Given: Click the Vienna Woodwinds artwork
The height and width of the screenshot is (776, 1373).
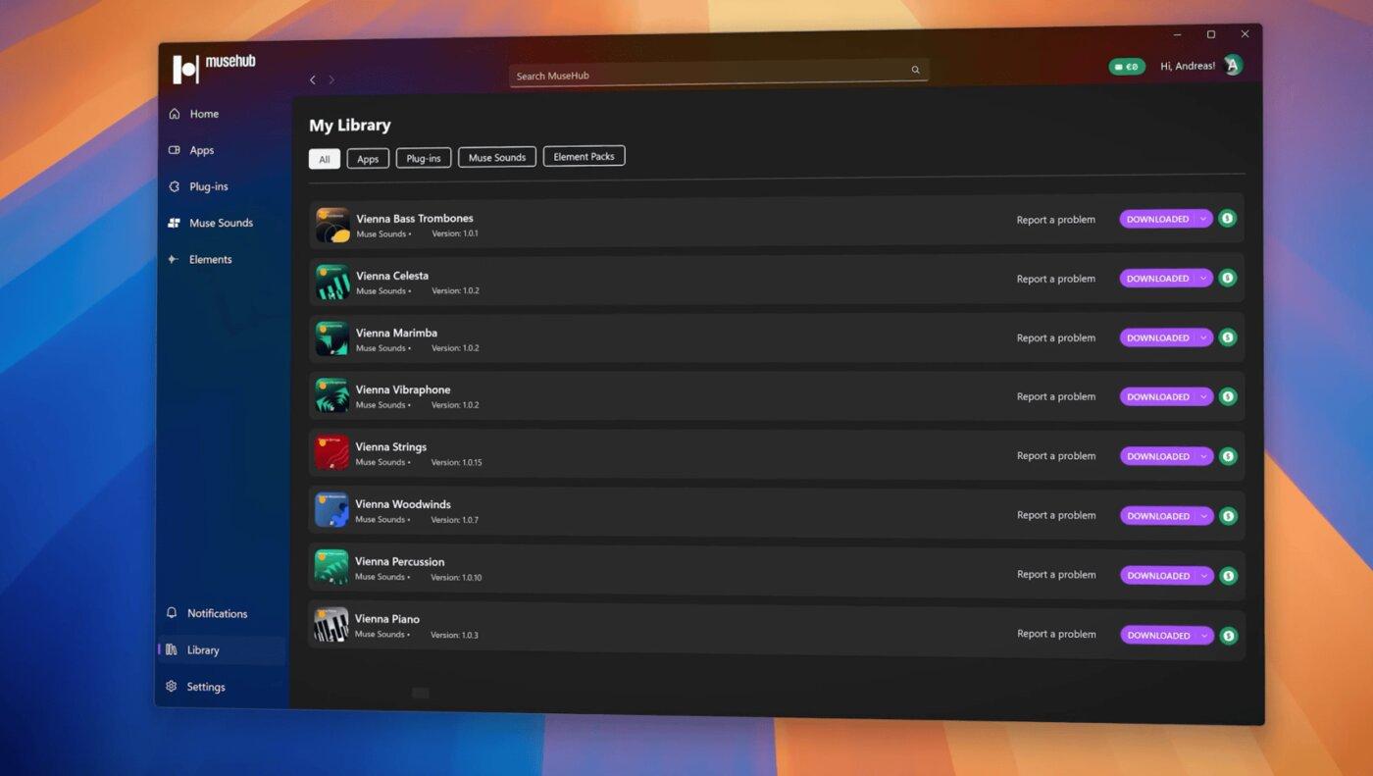Looking at the screenshot, I should coord(331,510).
